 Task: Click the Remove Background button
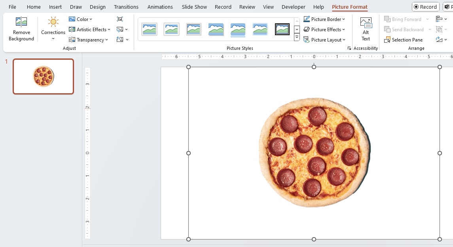click(x=21, y=29)
